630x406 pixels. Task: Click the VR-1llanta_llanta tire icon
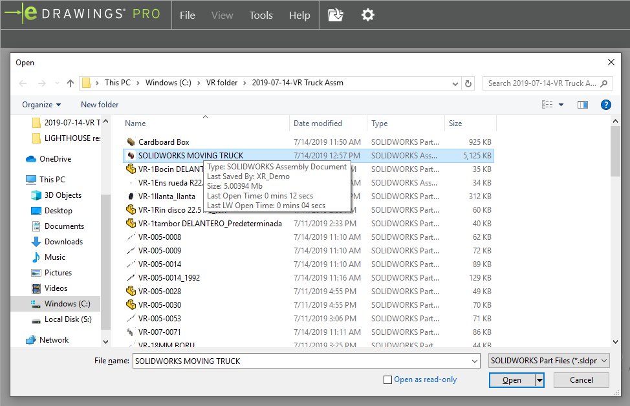131,197
